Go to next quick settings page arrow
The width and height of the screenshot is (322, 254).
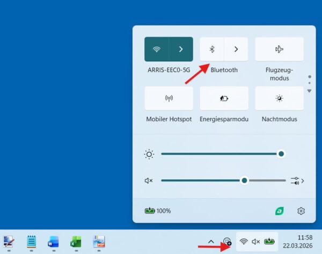tap(309, 91)
